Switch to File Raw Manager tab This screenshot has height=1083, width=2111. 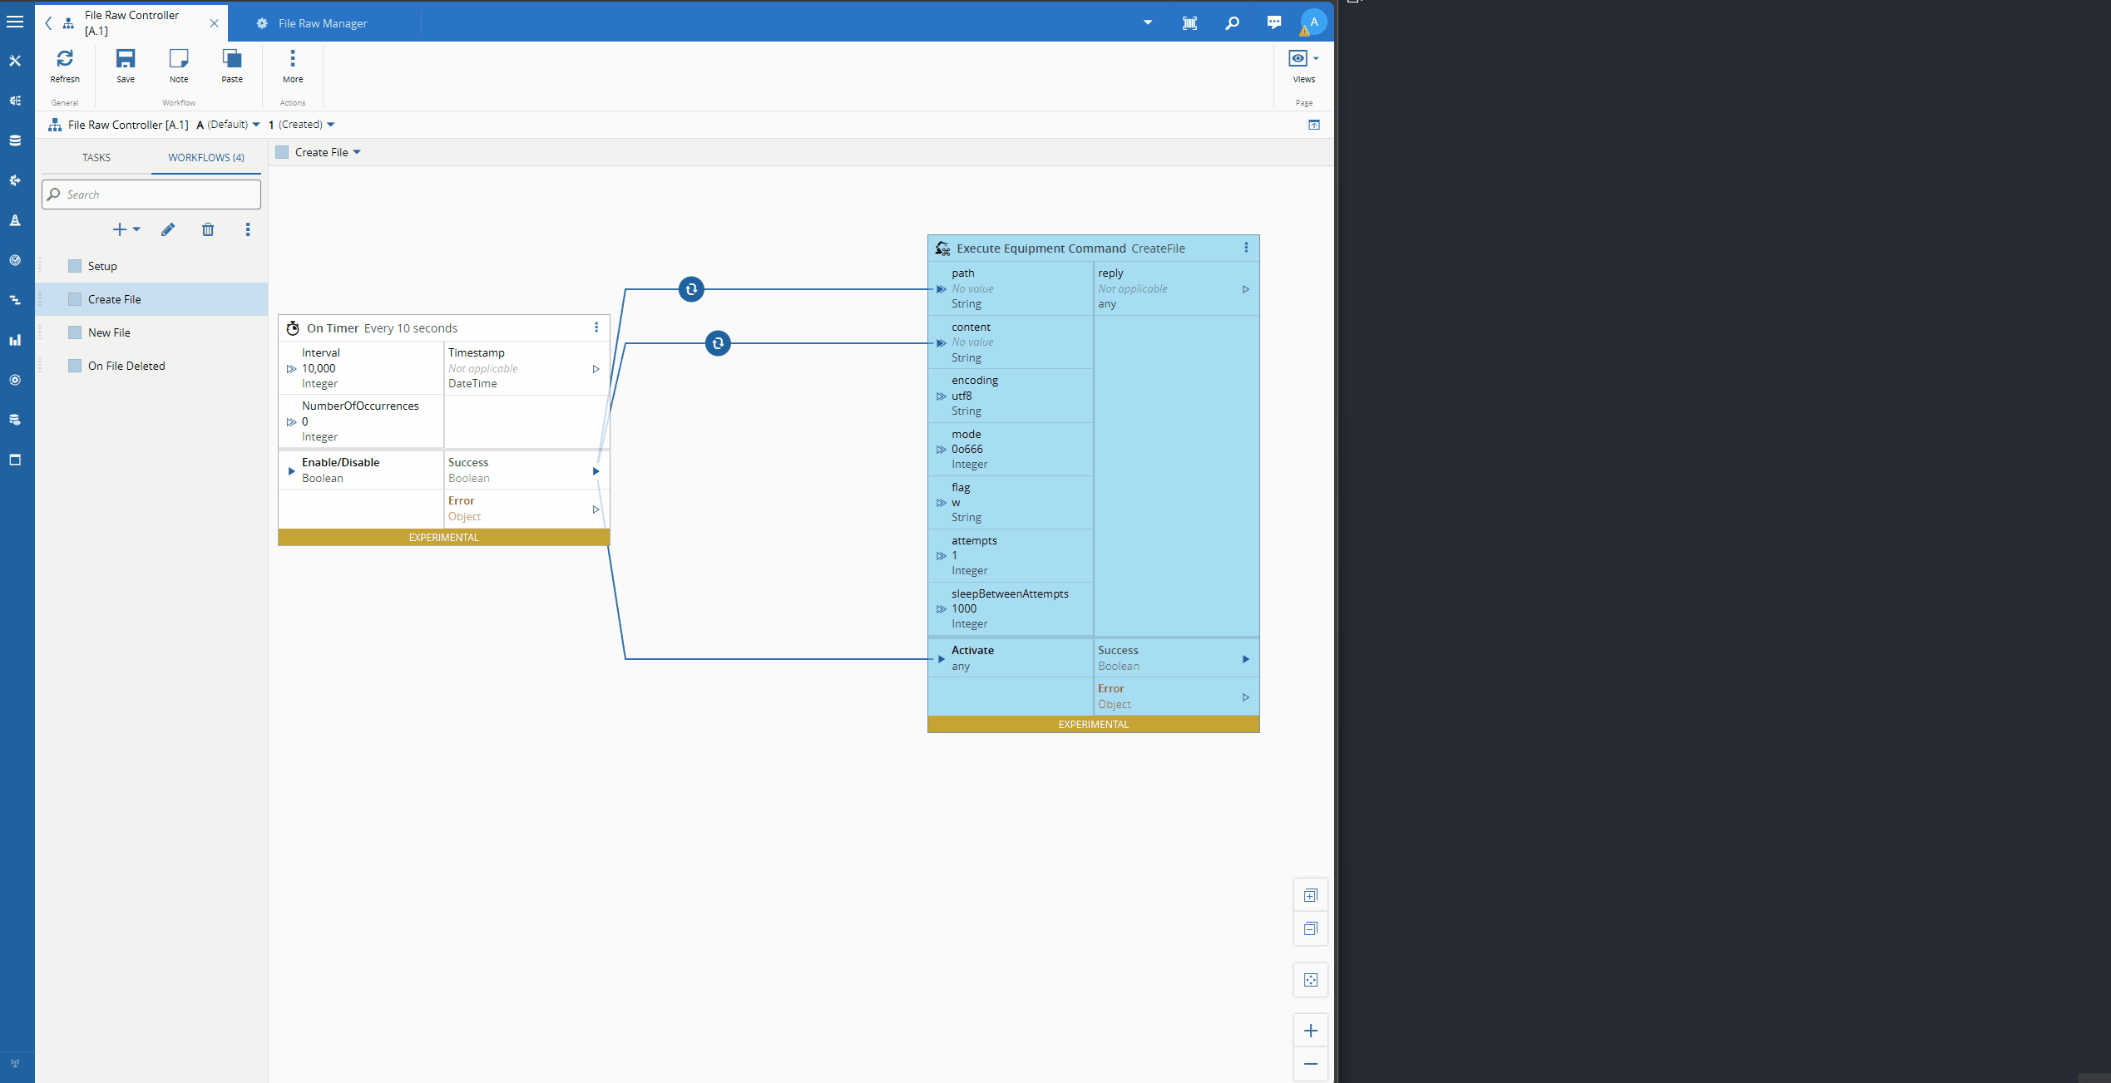pos(323,23)
